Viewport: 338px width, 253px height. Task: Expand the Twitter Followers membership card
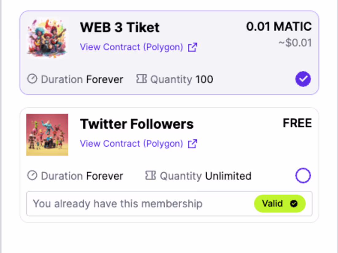click(168, 135)
